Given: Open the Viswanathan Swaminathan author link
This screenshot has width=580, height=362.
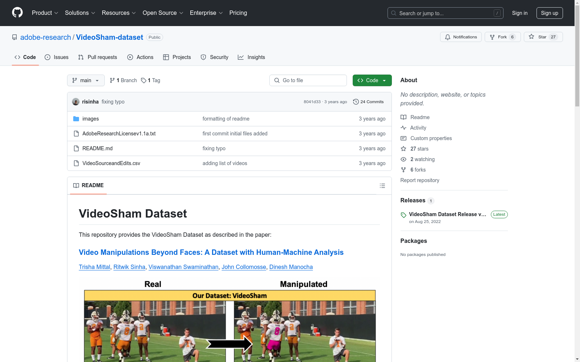Looking at the screenshot, I should [x=183, y=267].
